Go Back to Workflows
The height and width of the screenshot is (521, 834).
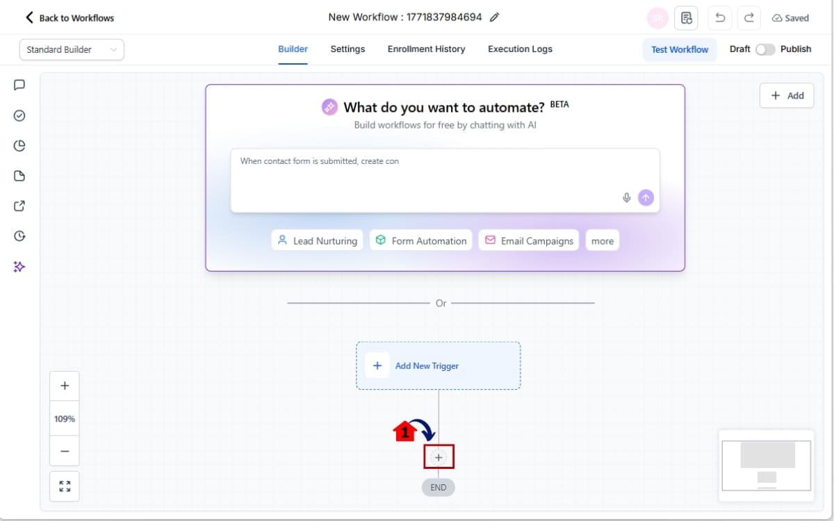[x=69, y=18]
